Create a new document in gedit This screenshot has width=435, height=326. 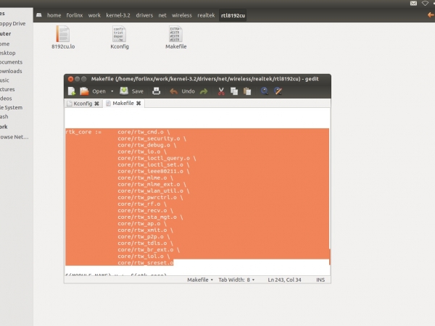pyautogui.click(x=72, y=91)
